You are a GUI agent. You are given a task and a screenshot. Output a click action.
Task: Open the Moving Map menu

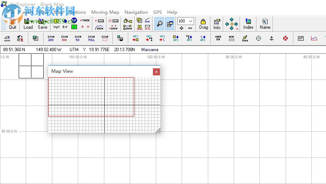[105, 12]
